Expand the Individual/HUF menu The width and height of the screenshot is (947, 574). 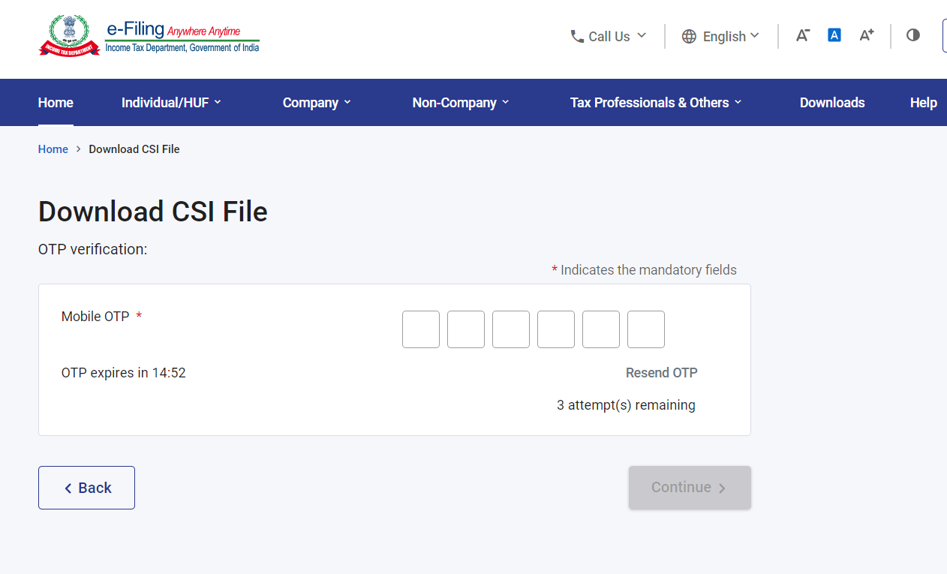[x=171, y=103]
